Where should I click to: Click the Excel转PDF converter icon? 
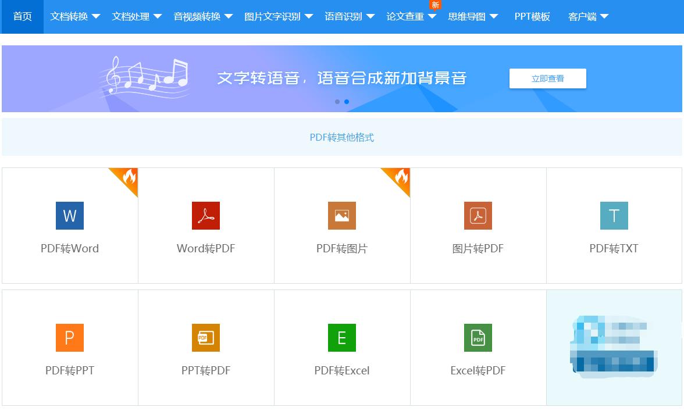click(478, 338)
